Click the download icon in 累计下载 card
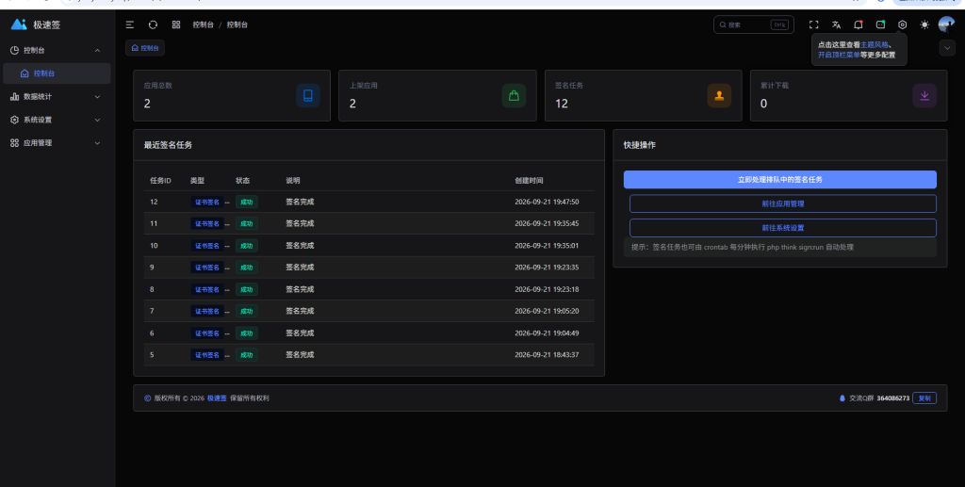Viewport: 965px width, 487px height. 924,96
